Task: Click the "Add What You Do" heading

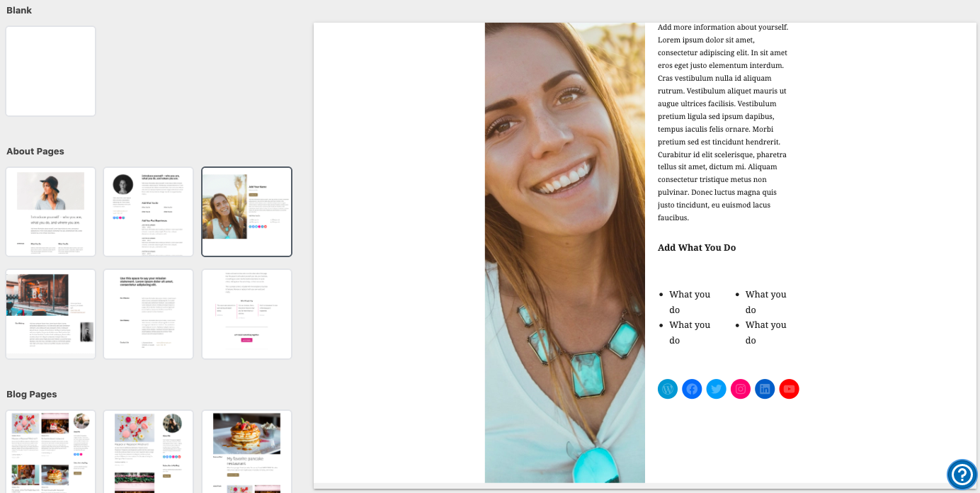Action: tap(697, 248)
